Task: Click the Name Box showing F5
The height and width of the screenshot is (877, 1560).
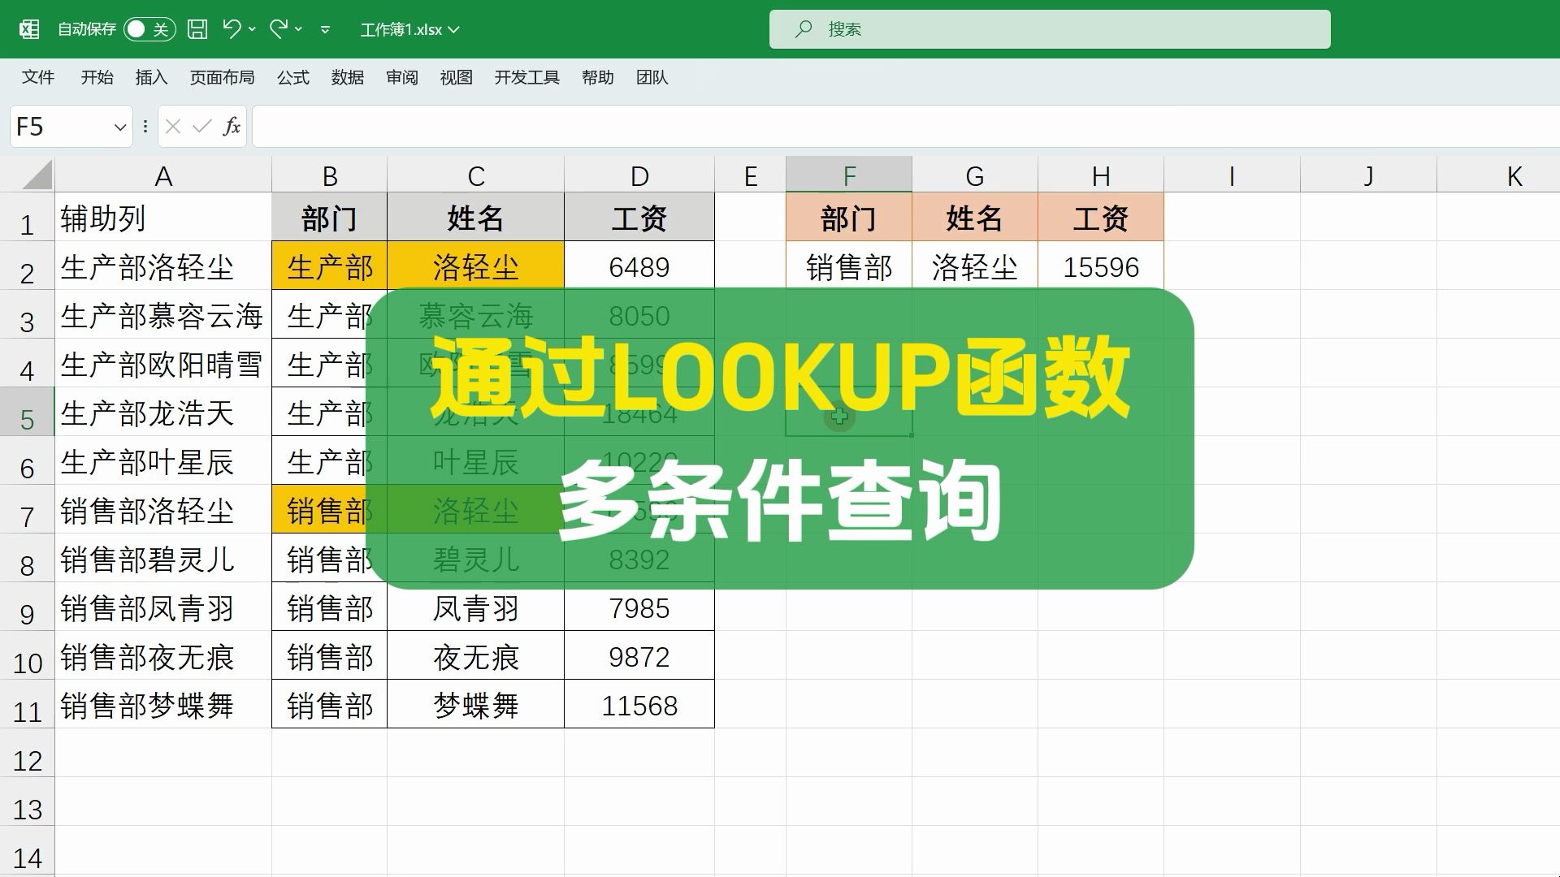Action: click(x=61, y=127)
